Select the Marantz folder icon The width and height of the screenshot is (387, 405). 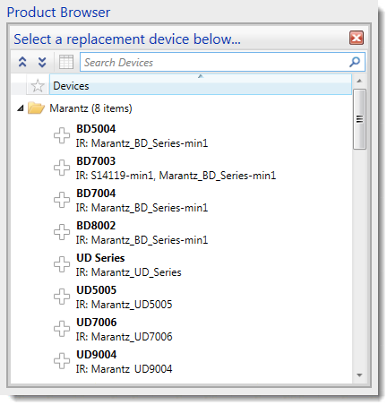[36, 108]
